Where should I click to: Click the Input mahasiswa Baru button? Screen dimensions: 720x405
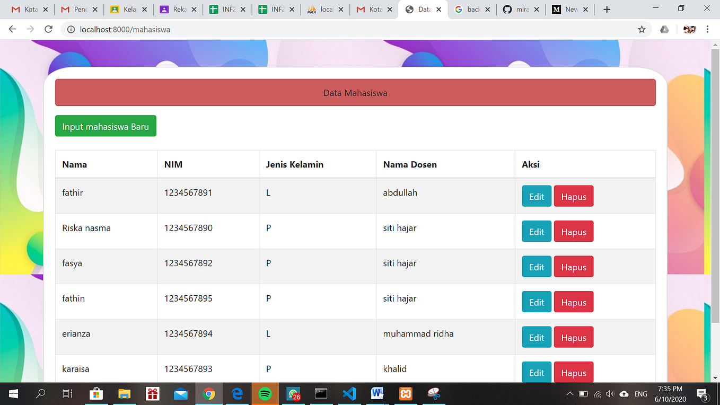point(106,126)
